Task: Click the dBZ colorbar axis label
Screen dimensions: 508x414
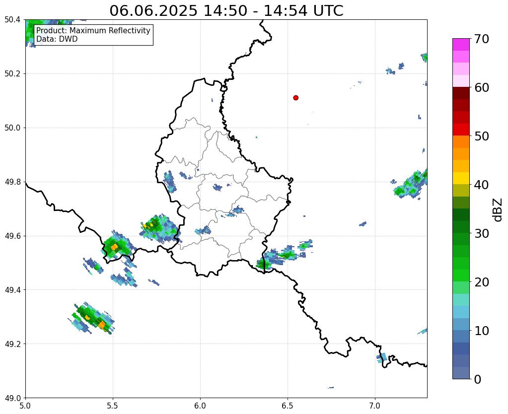Action: tap(498, 210)
